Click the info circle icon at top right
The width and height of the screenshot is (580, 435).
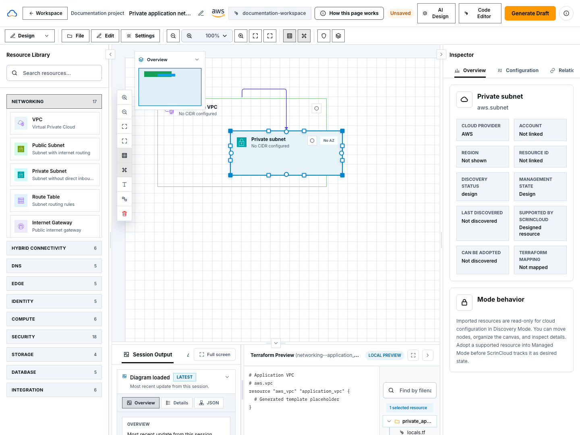tap(566, 13)
